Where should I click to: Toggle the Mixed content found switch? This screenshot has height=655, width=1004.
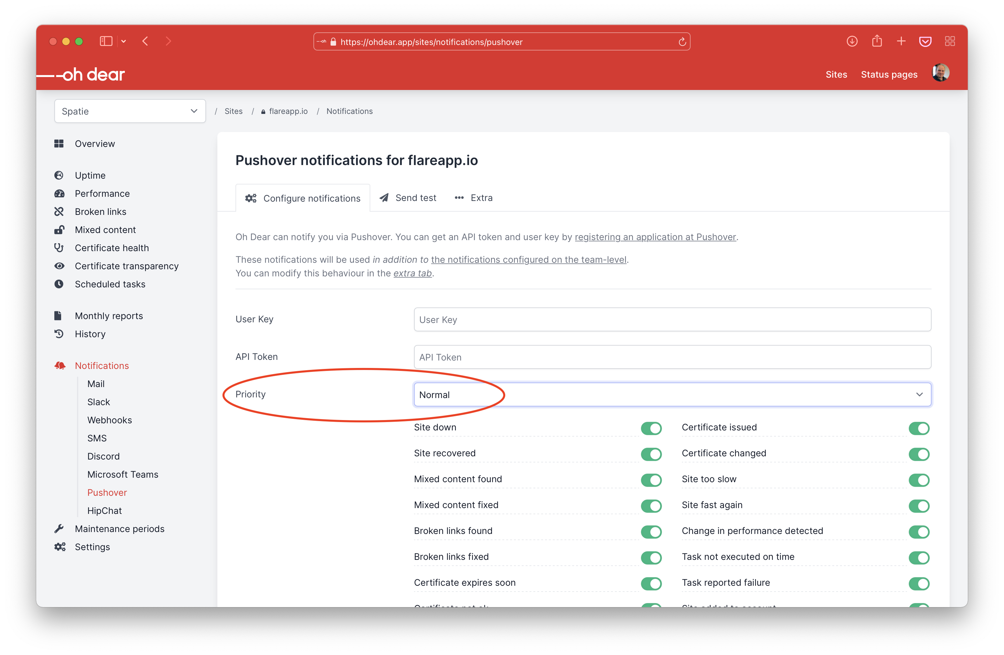click(651, 479)
